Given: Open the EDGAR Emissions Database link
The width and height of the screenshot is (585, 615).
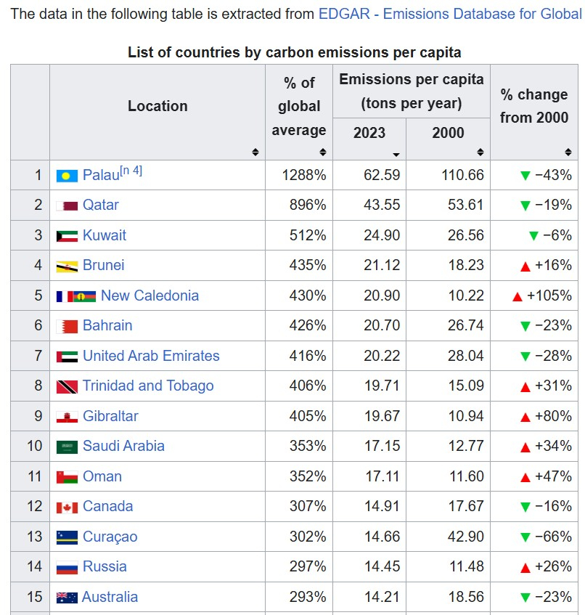Looking at the screenshot, I should [x=450, y=14].
